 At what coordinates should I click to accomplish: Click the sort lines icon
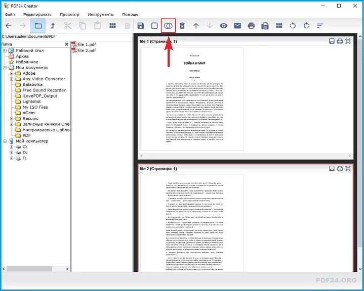point(320,26)
